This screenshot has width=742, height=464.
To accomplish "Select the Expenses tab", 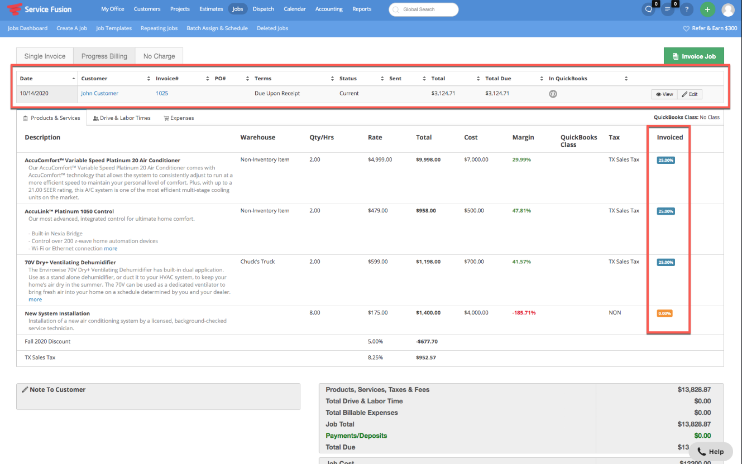I will (x=179, y=118).
